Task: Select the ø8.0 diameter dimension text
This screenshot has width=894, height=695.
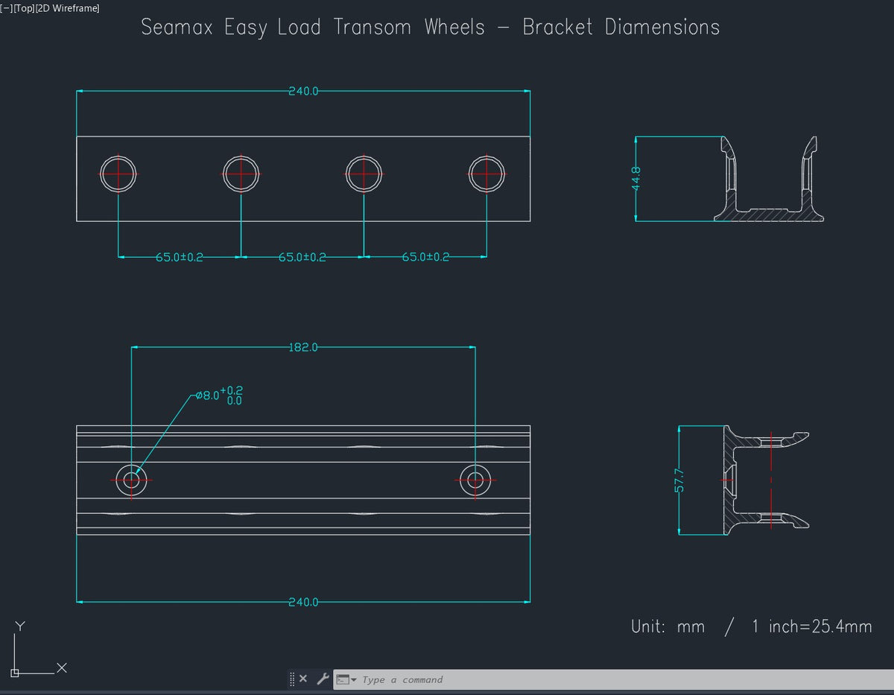Action: [x=206, y=396]
